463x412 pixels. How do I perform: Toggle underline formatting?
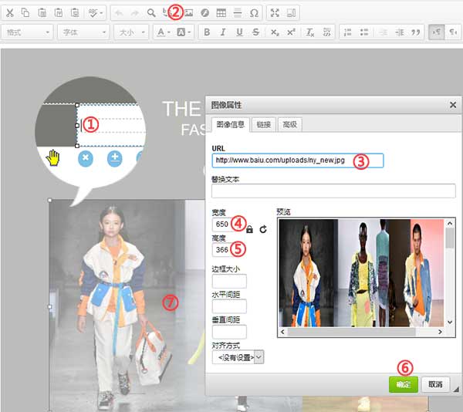239,32
